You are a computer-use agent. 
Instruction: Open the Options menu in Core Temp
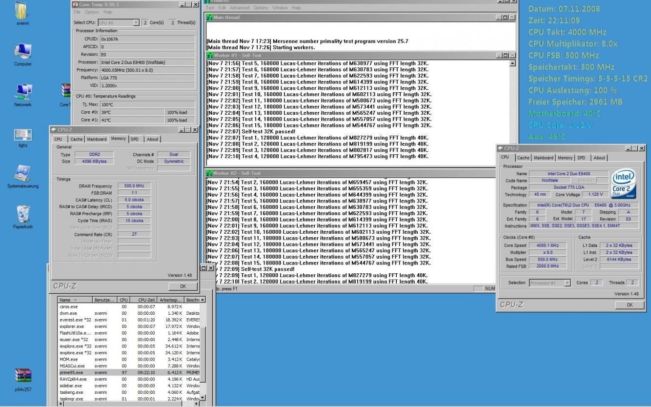(92, 12)
